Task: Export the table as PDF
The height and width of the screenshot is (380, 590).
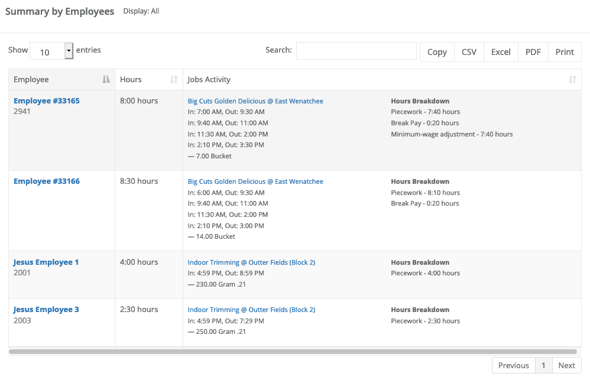Action: click(x=533, y=52)
